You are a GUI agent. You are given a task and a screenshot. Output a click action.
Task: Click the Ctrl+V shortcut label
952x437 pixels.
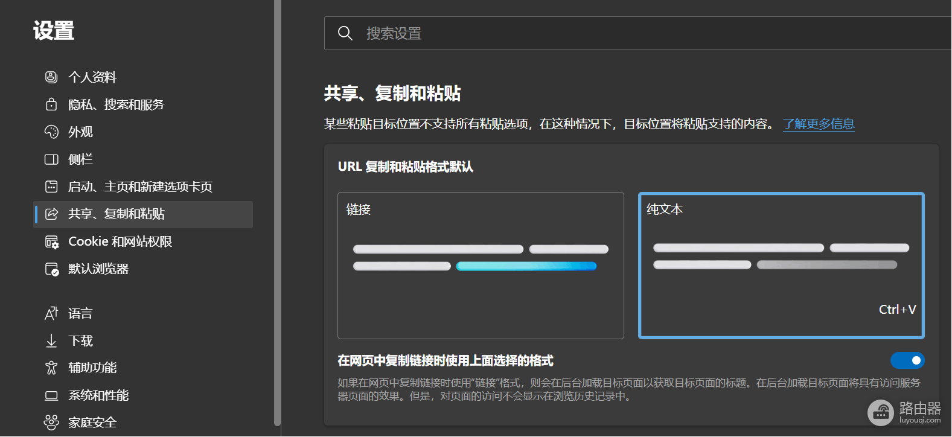898,310
